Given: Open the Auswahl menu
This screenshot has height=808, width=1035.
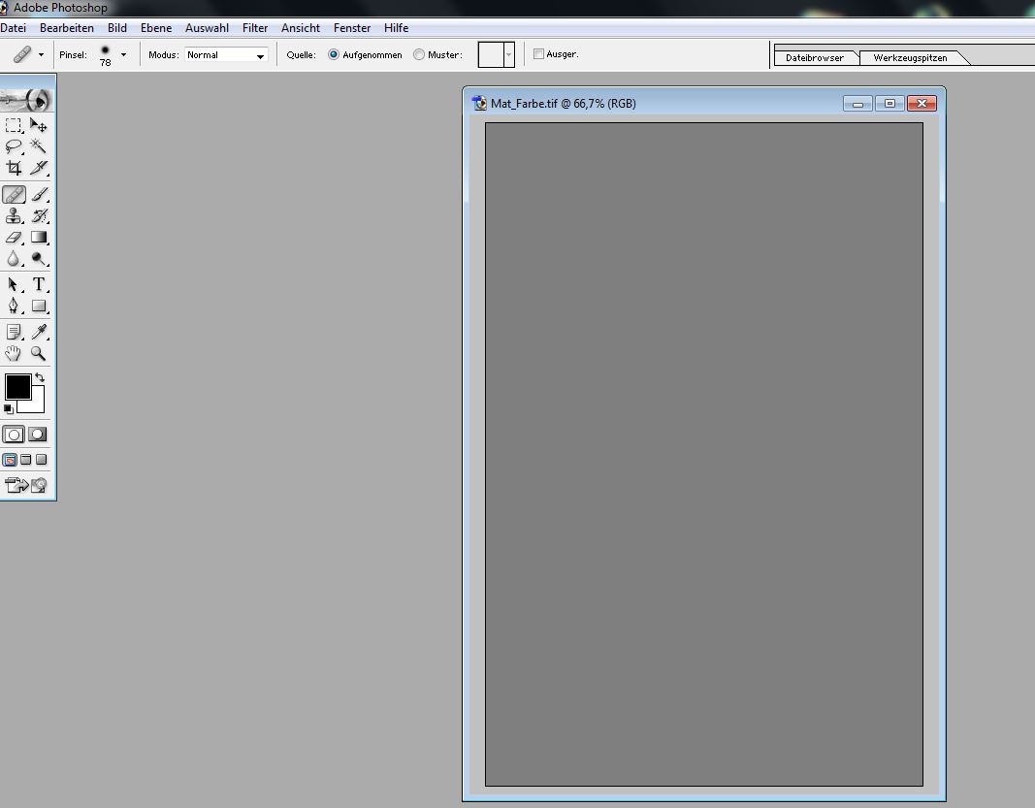Looking at the screenshot, I should (x=208, y=28).
